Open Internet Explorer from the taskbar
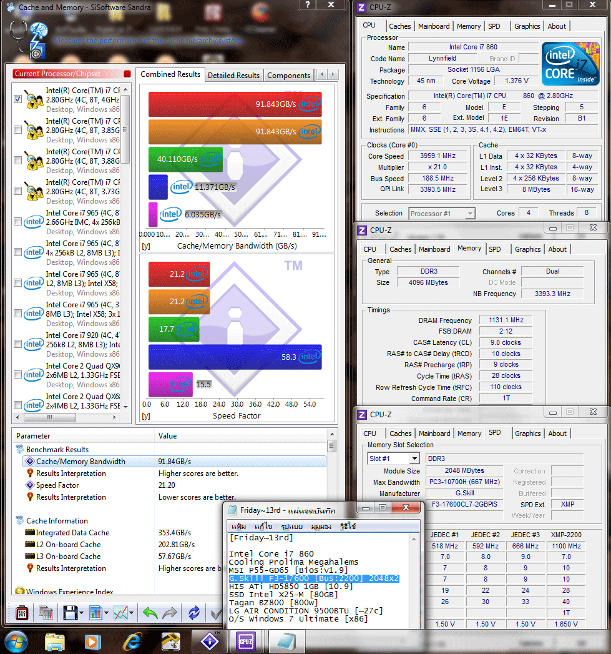This screenshot has width=611, height=654. tap(132, 642)
